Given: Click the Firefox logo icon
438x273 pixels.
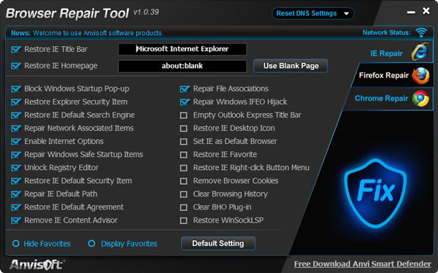Looking at the screenshot, I should pyautogui.click(x=421, y=75).
